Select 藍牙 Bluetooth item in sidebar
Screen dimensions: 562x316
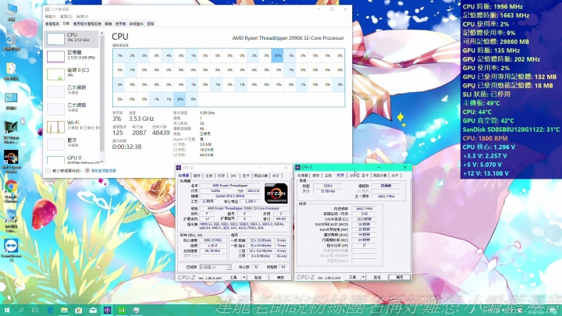click(x=72, y=143)
